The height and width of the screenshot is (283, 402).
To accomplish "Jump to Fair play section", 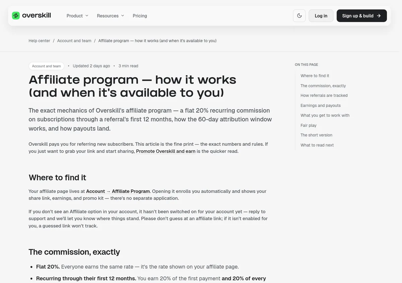I will coord(309,125).
